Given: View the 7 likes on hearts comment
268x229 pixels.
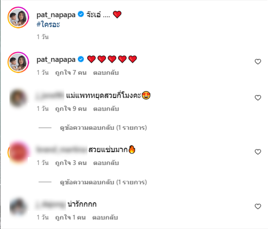Looking at the screenshot, I should pos(71,73).
